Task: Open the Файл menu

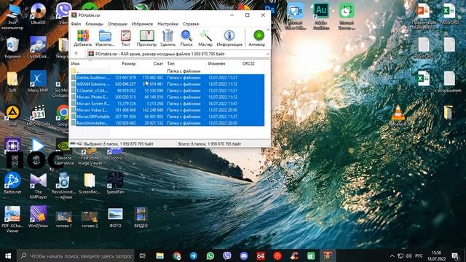Action: 76,24
